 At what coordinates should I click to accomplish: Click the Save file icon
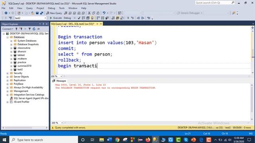click(x=37, y=13)
